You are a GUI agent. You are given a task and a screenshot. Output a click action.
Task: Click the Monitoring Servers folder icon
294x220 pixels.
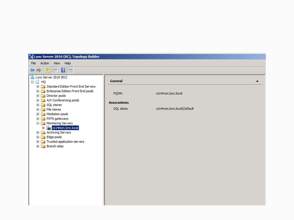point(43,123)
